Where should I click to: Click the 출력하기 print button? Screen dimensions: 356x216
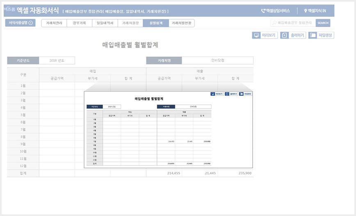click(293, 35)
